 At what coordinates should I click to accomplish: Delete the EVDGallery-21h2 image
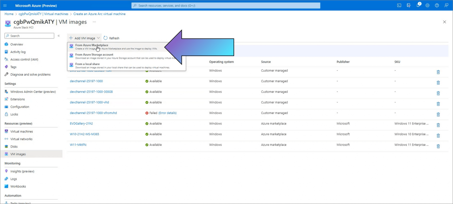tap(438, 125)
